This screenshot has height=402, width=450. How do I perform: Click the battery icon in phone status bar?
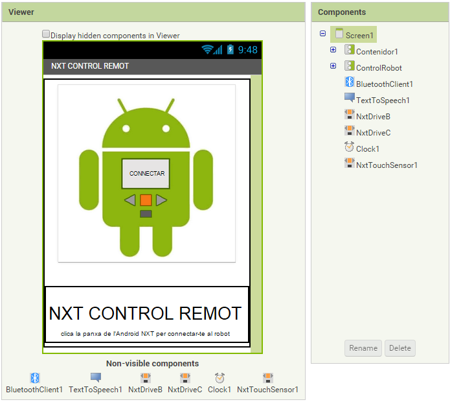[231, 49]
